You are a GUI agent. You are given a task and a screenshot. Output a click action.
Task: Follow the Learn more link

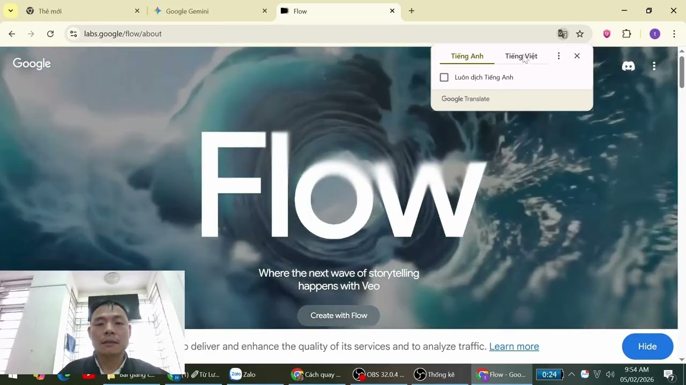(x=514, y=346)
